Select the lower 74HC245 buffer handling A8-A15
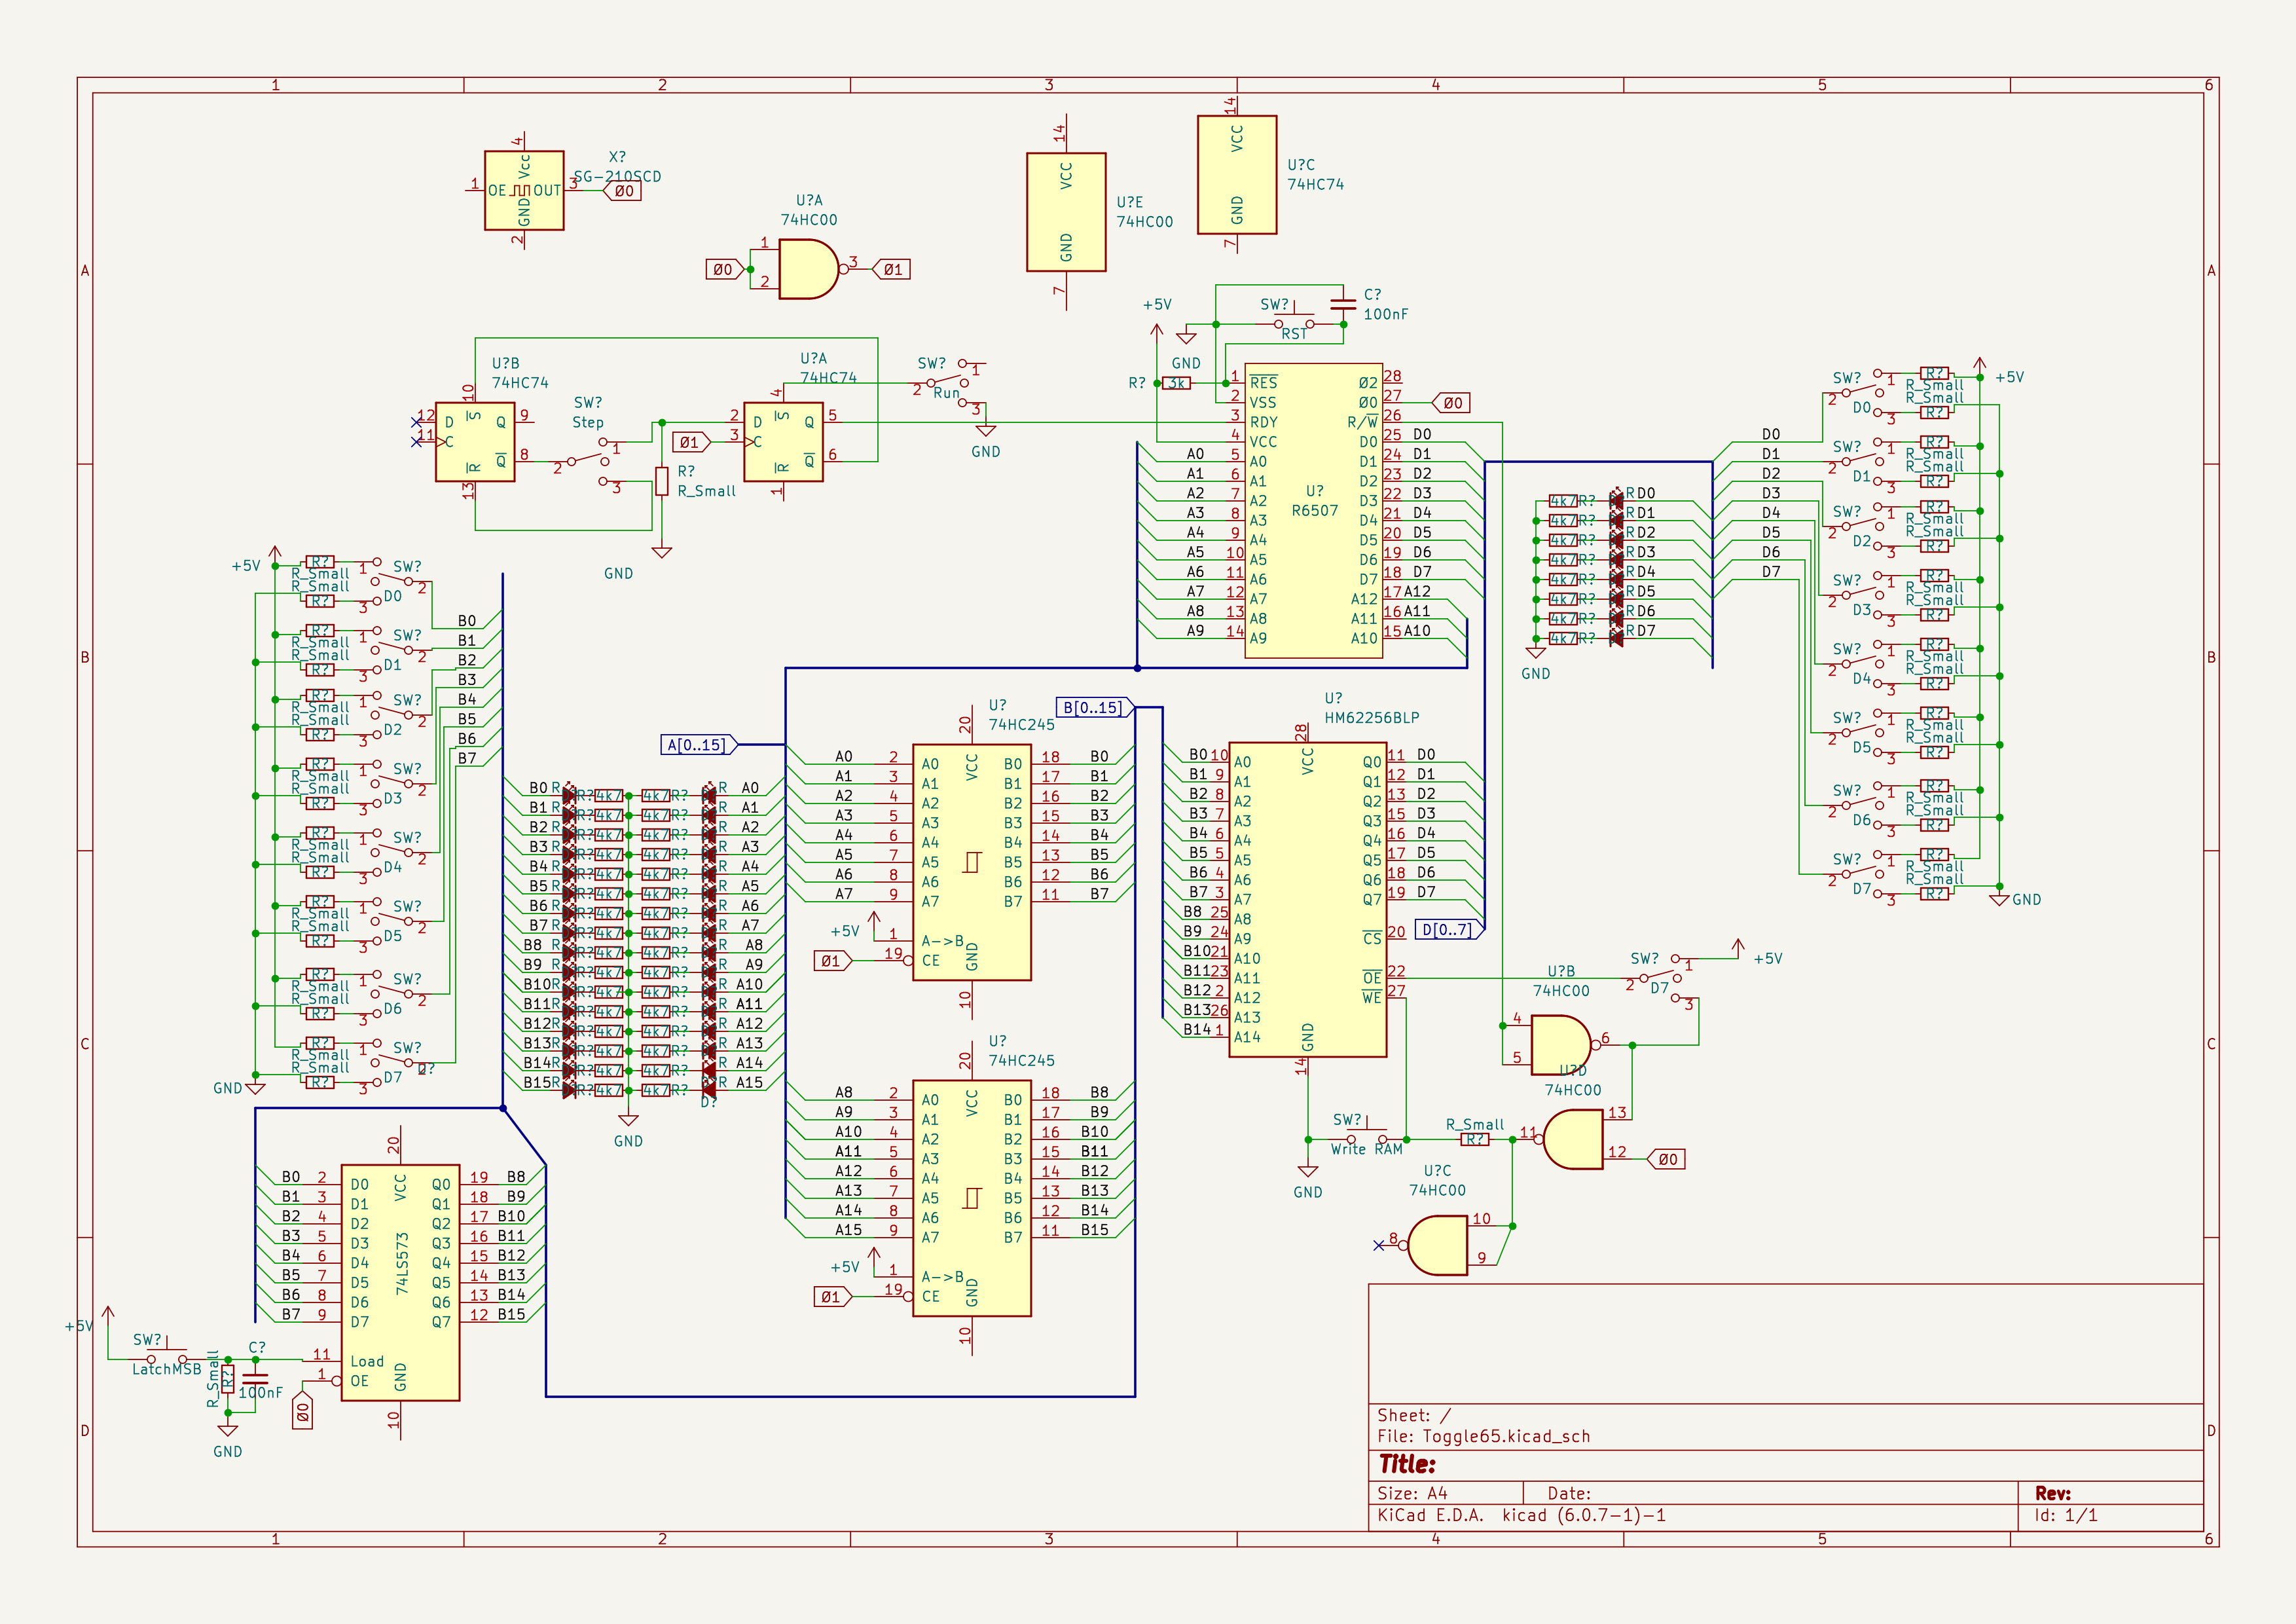The image size is (2296, 1624). tap(971, 1197)
